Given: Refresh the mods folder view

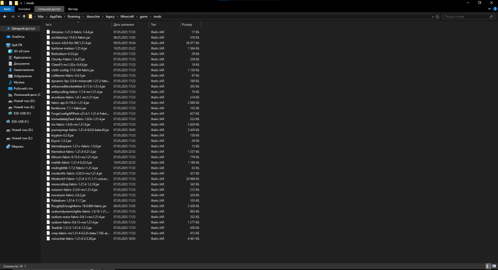Looking at the screenshot, I should point(437,16).
